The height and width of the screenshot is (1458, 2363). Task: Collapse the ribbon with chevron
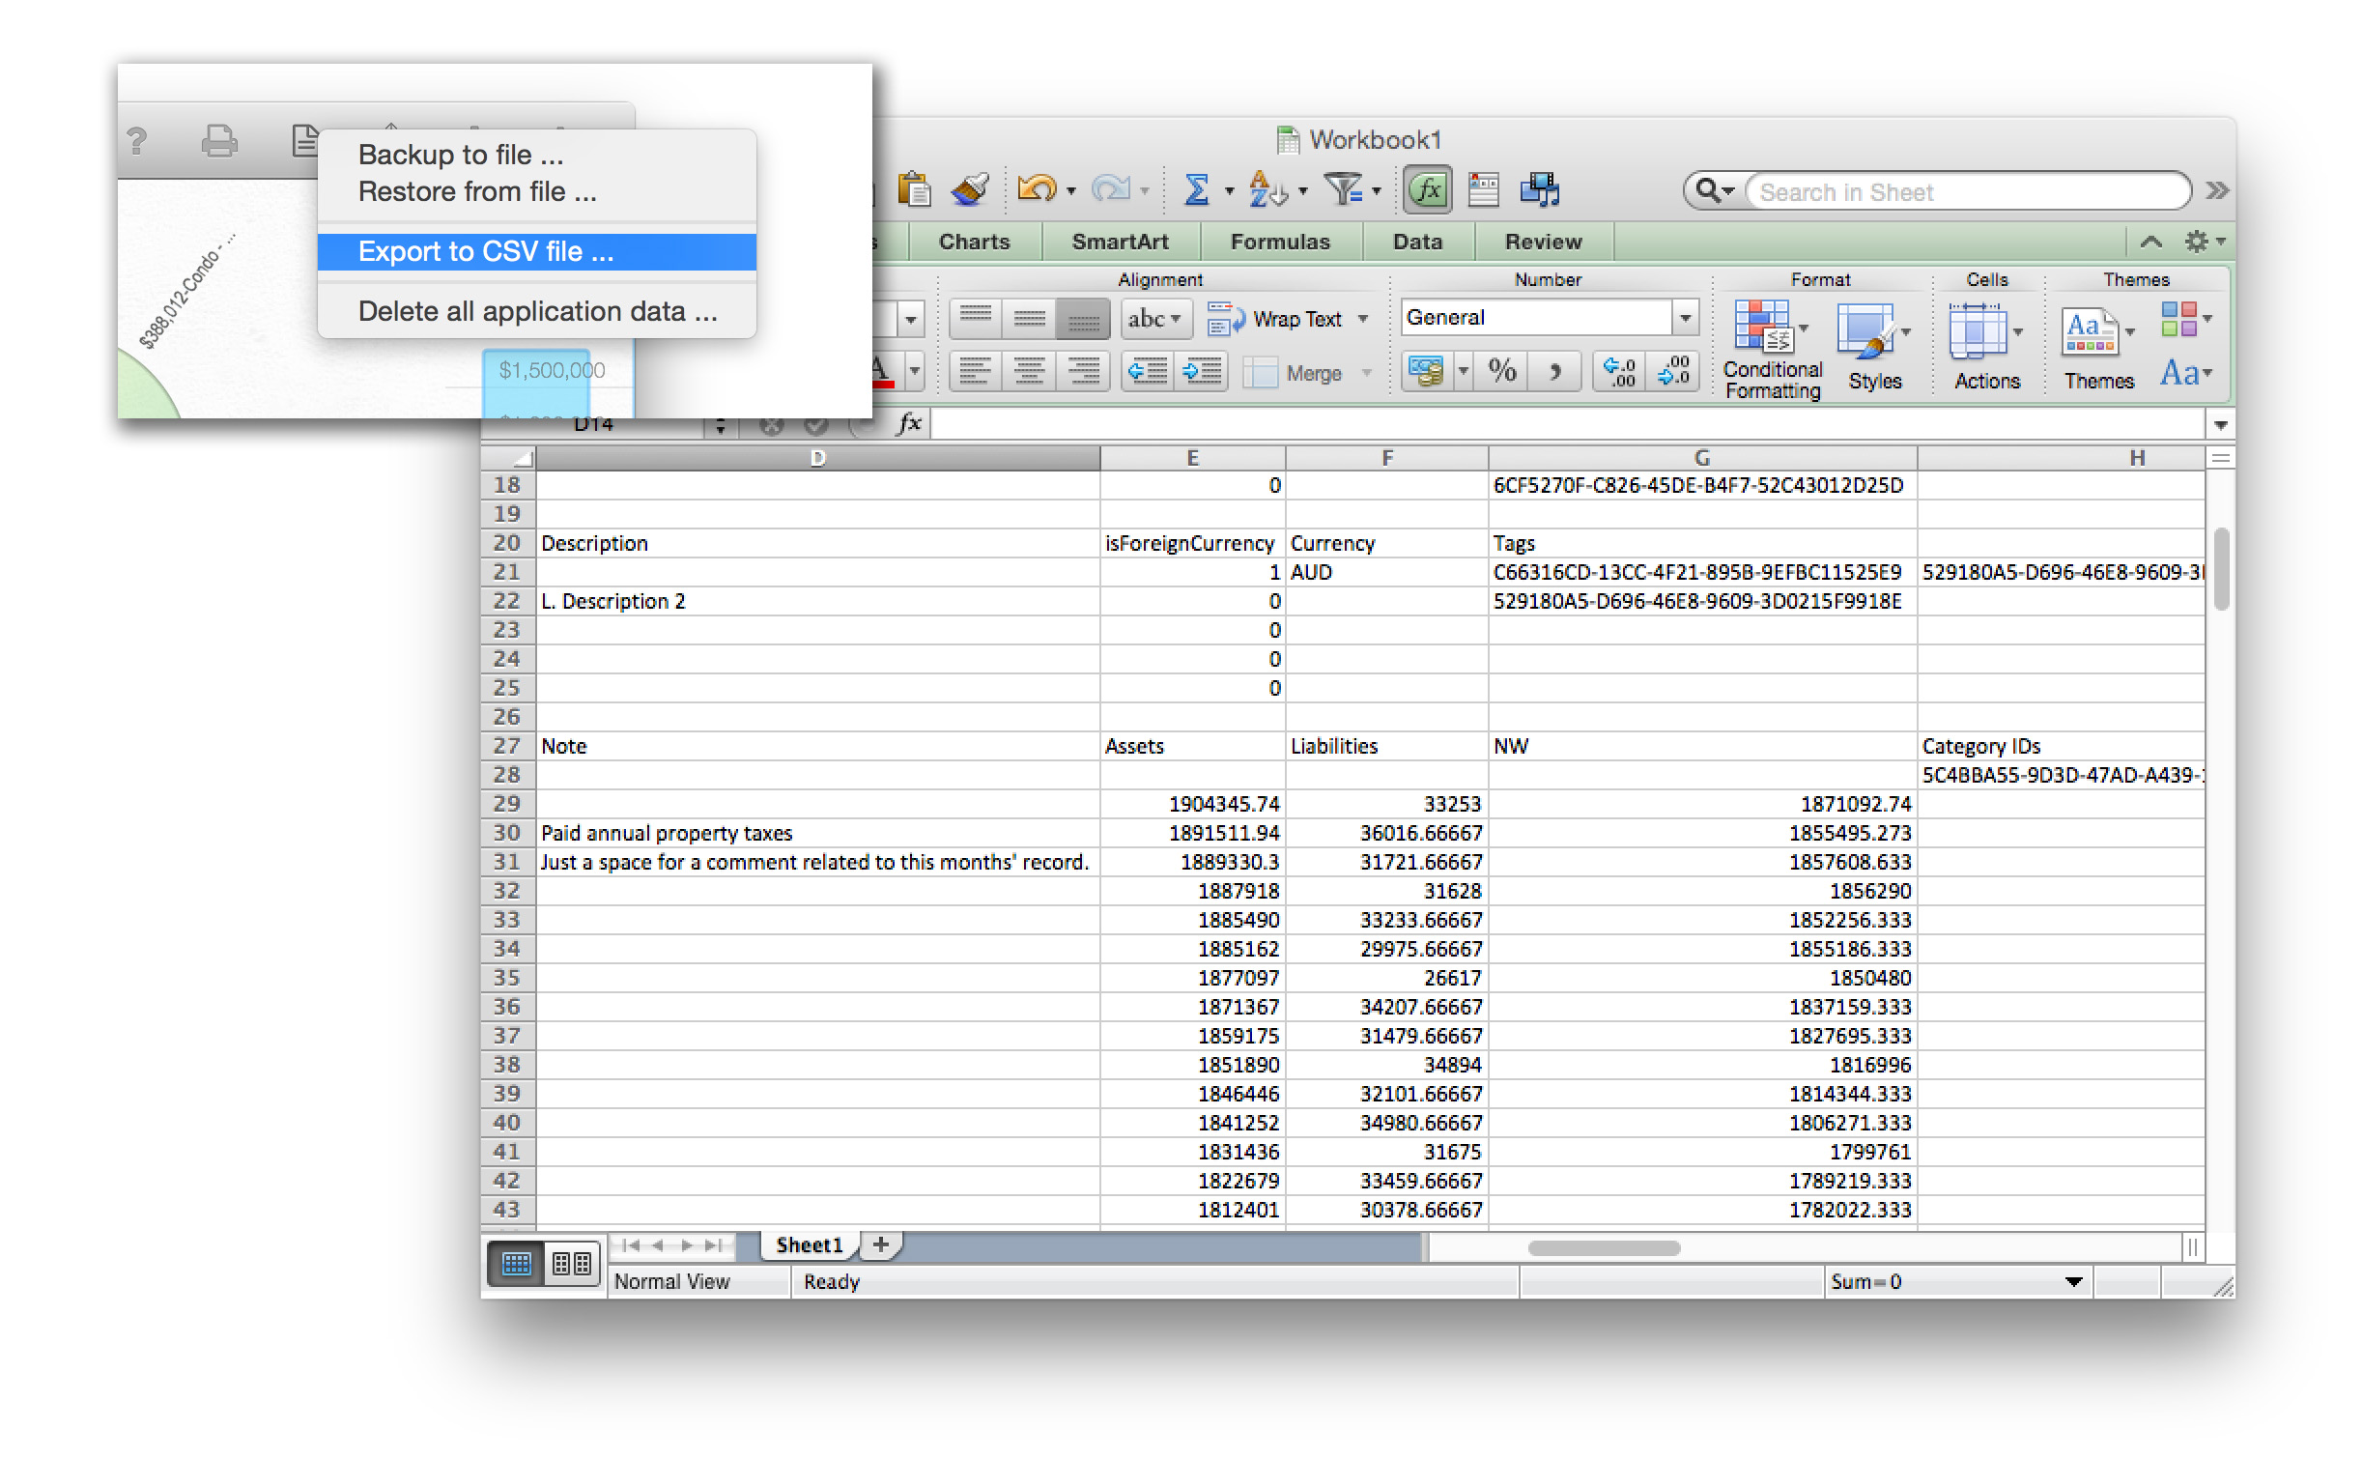(2150, 242)
